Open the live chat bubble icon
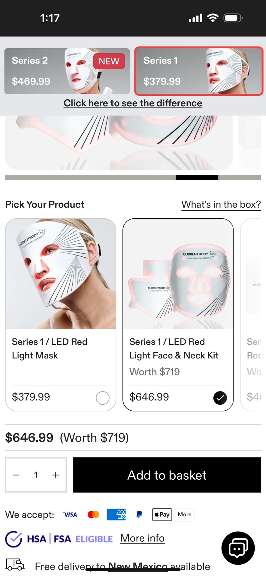Screen dimensions: 266x576 tap(238, 548)
